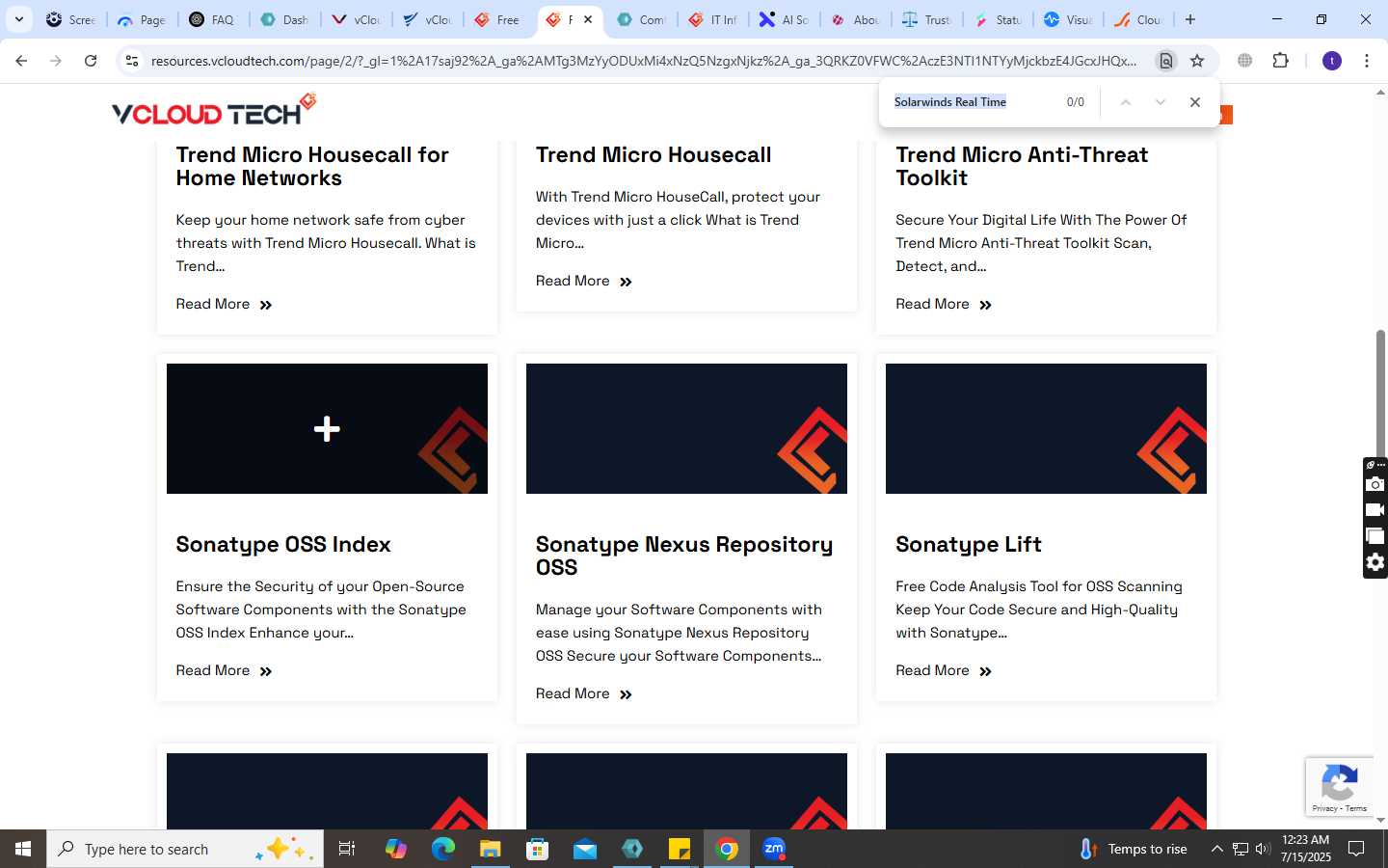Image resolution: width=1388 pixels, height=868 pixels.
Task: Open the notification center icon
Action: click(x=1356, y=849)
